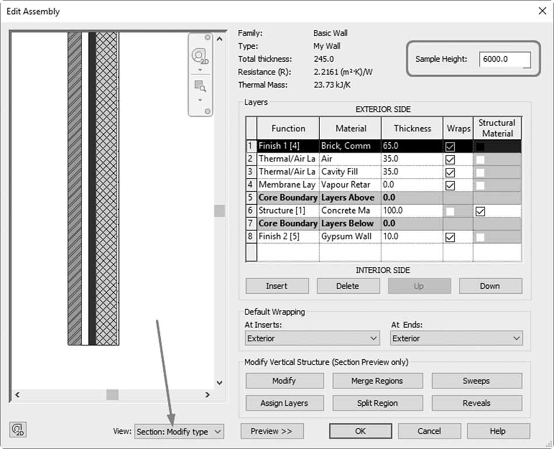Select the zoom region tool in preview
The width and height of the screenshot is (554, 449).
(x=200, y=86)
